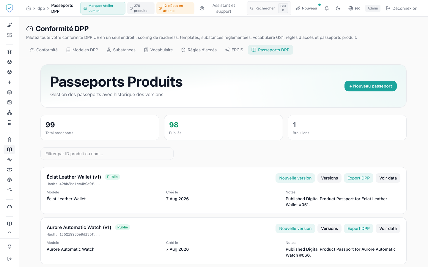
Task: Switch to the Conformité tab
Action: pyautogui.click(x=44, y=50)
